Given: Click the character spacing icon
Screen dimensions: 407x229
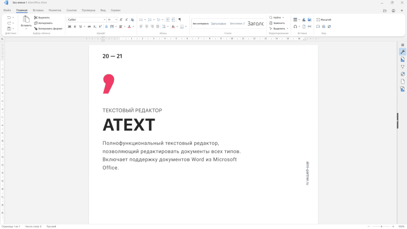Looking at the screenshot, I should pos(112,26).
